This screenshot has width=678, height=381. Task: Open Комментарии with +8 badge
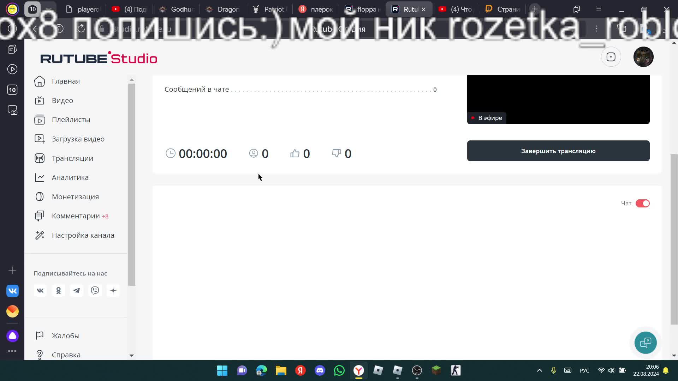(x=76, y=216)
